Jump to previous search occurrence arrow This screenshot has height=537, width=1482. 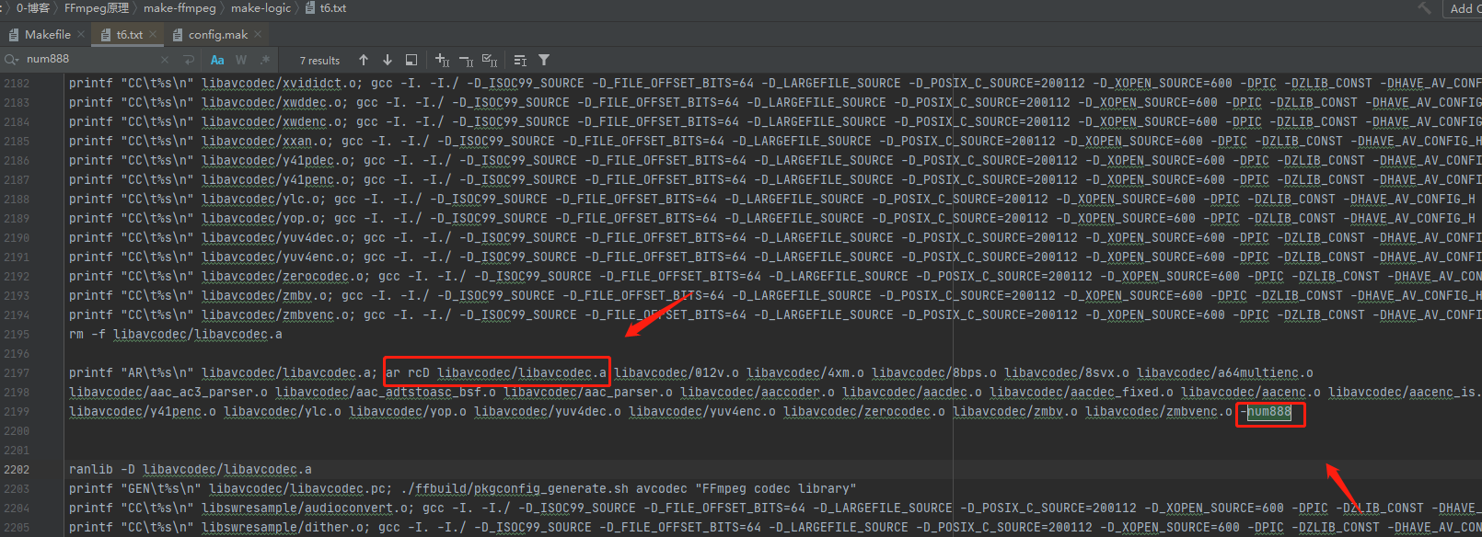[364, 60]
